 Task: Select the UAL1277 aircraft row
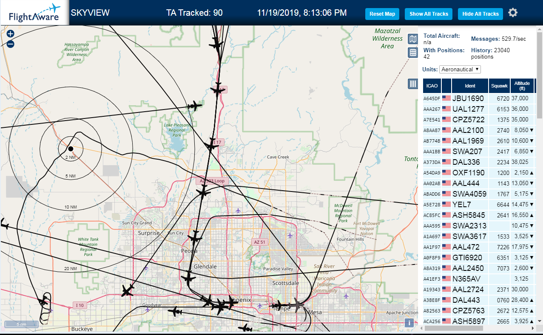(479, 109)
